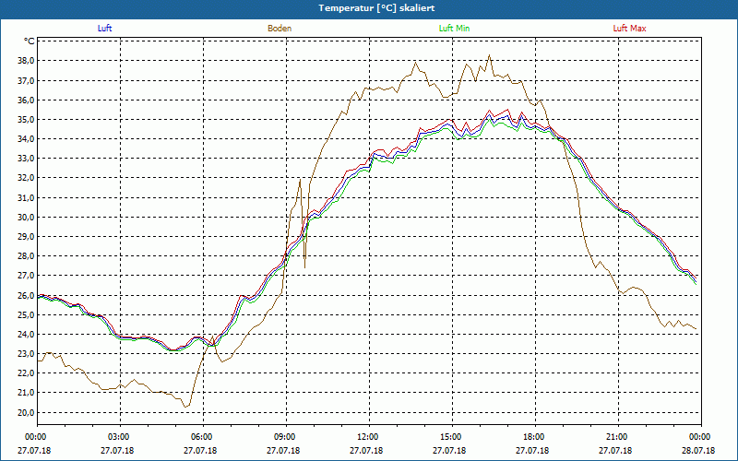
Task: Click the 33,0 y-axis value
Action: (26, 159)
